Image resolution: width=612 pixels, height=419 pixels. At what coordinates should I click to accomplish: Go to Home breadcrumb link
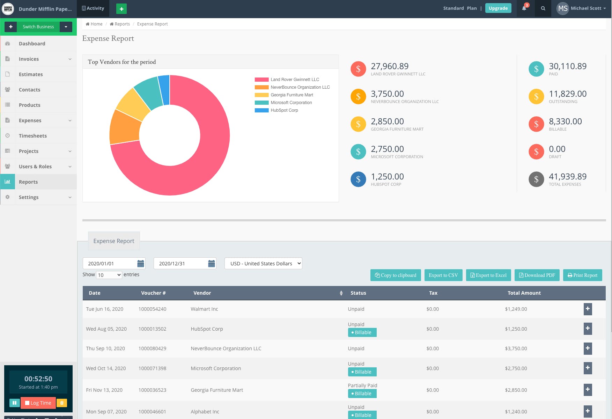tap(94, 24)
